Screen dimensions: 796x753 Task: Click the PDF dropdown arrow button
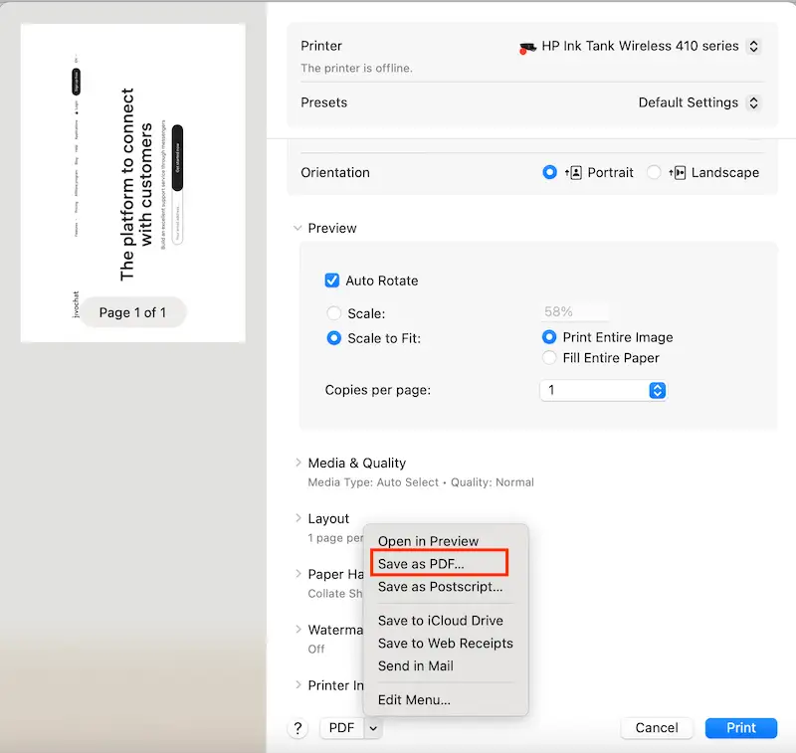372,728
